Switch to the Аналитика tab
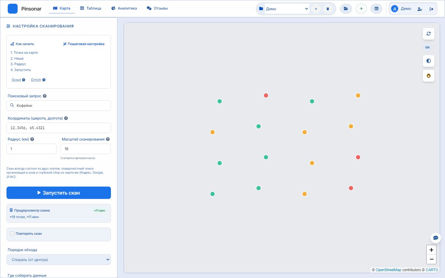This screenshot has height=278, width=445. tap(124, 8)
